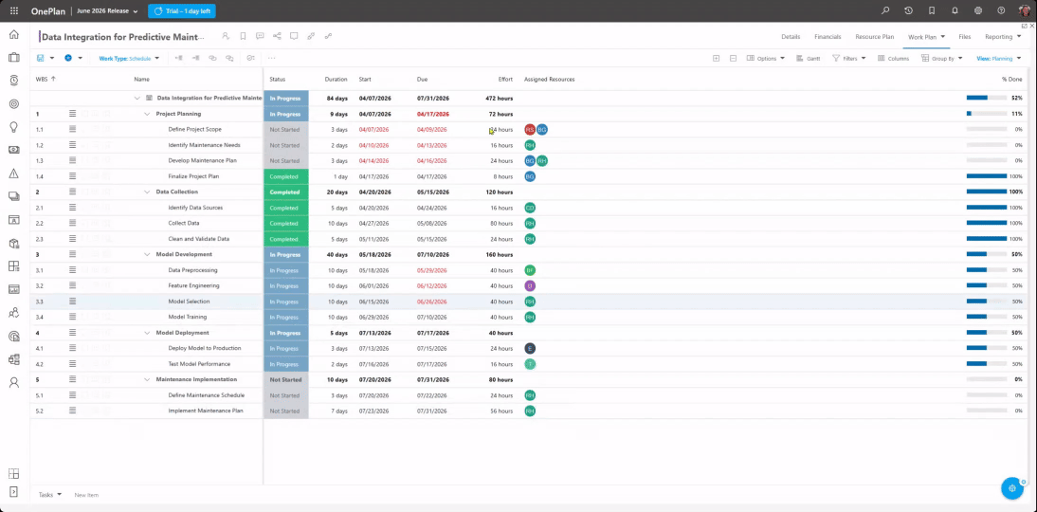1037x512 pixels.
Task: Click the progress bar for Model Selection
Action: (986, 302)
